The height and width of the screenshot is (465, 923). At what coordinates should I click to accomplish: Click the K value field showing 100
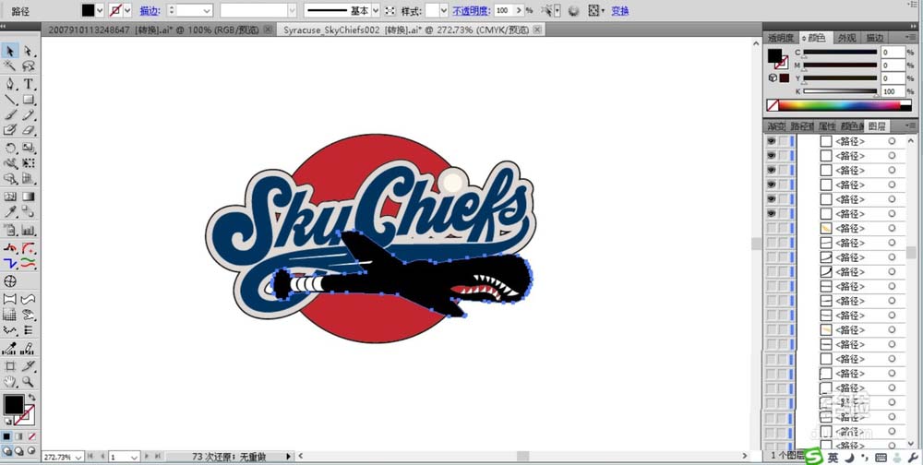pyautogui.click(x=893, y=92)
